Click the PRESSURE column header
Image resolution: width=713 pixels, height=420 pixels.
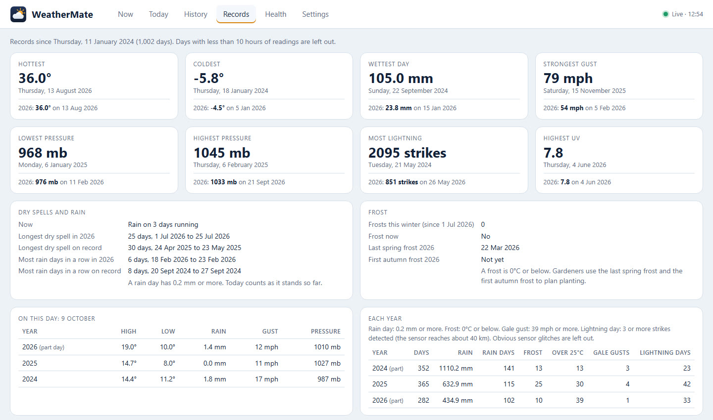tap(326, 332)
